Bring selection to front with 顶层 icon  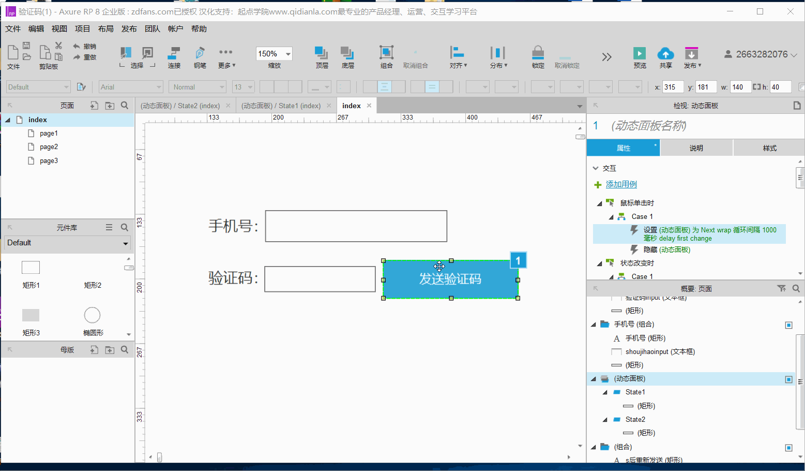pos(321,53)
